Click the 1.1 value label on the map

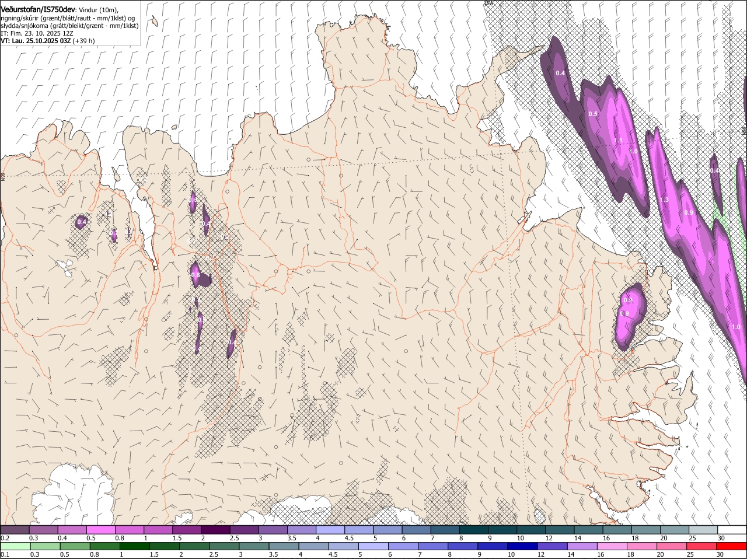point(619,141)
